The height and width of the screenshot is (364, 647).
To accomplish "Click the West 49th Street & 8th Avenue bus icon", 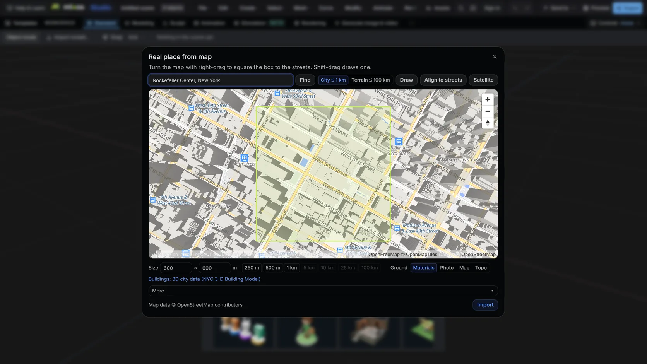I will [x=191, y=108].
